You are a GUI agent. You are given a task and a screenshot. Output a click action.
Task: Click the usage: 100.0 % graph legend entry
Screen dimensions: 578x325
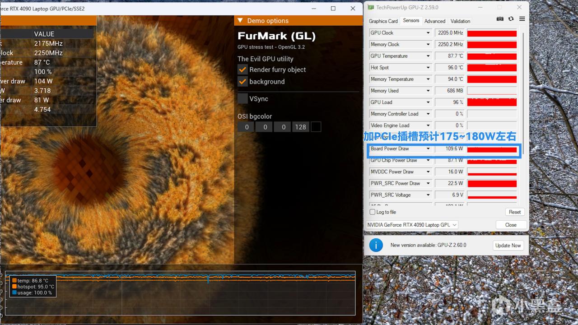point(32,292)
